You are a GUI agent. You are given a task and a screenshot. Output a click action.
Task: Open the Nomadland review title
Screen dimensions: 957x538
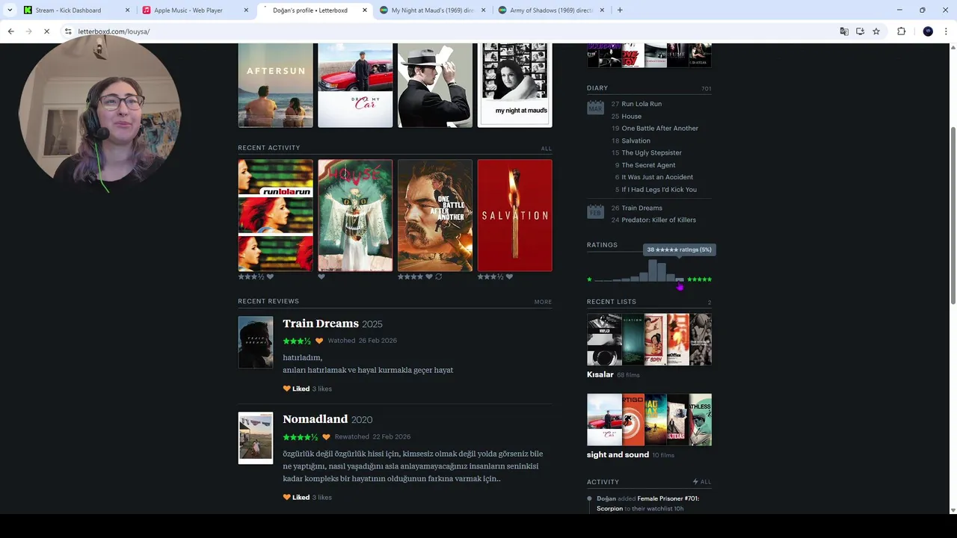pos(315,419)
